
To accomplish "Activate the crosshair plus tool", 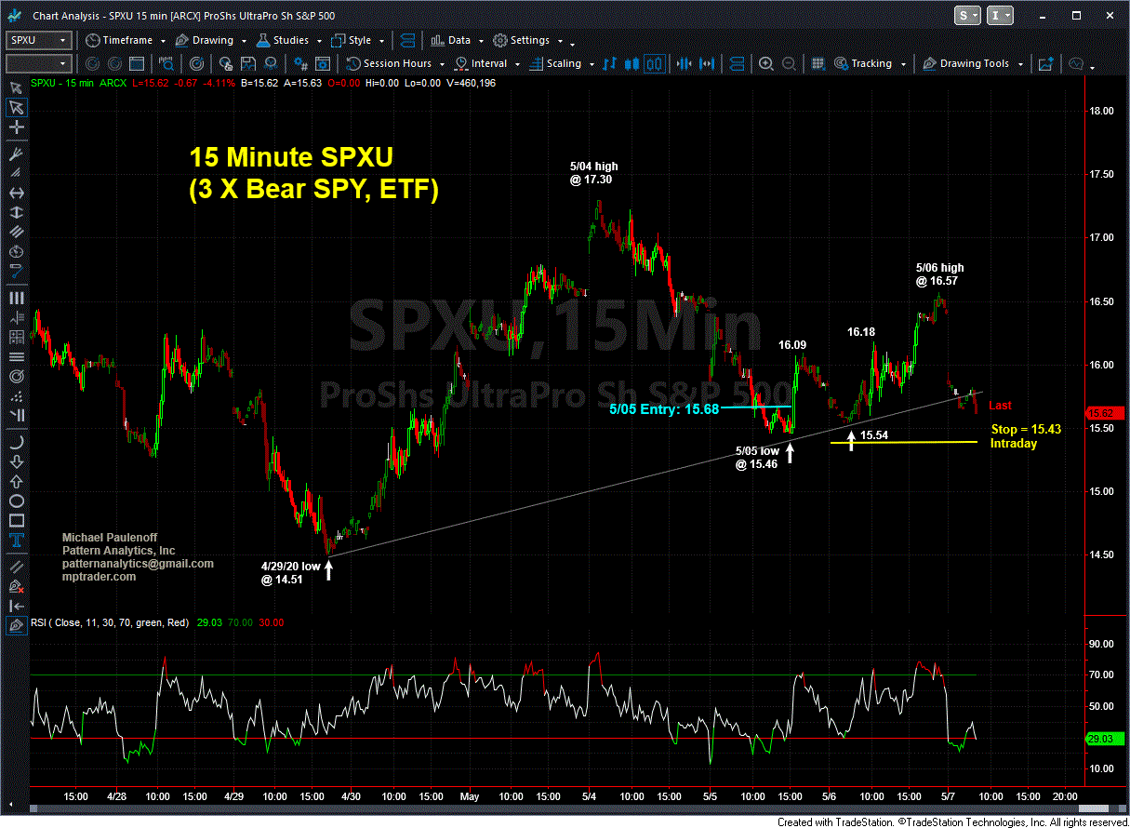I will click(15, 127).
